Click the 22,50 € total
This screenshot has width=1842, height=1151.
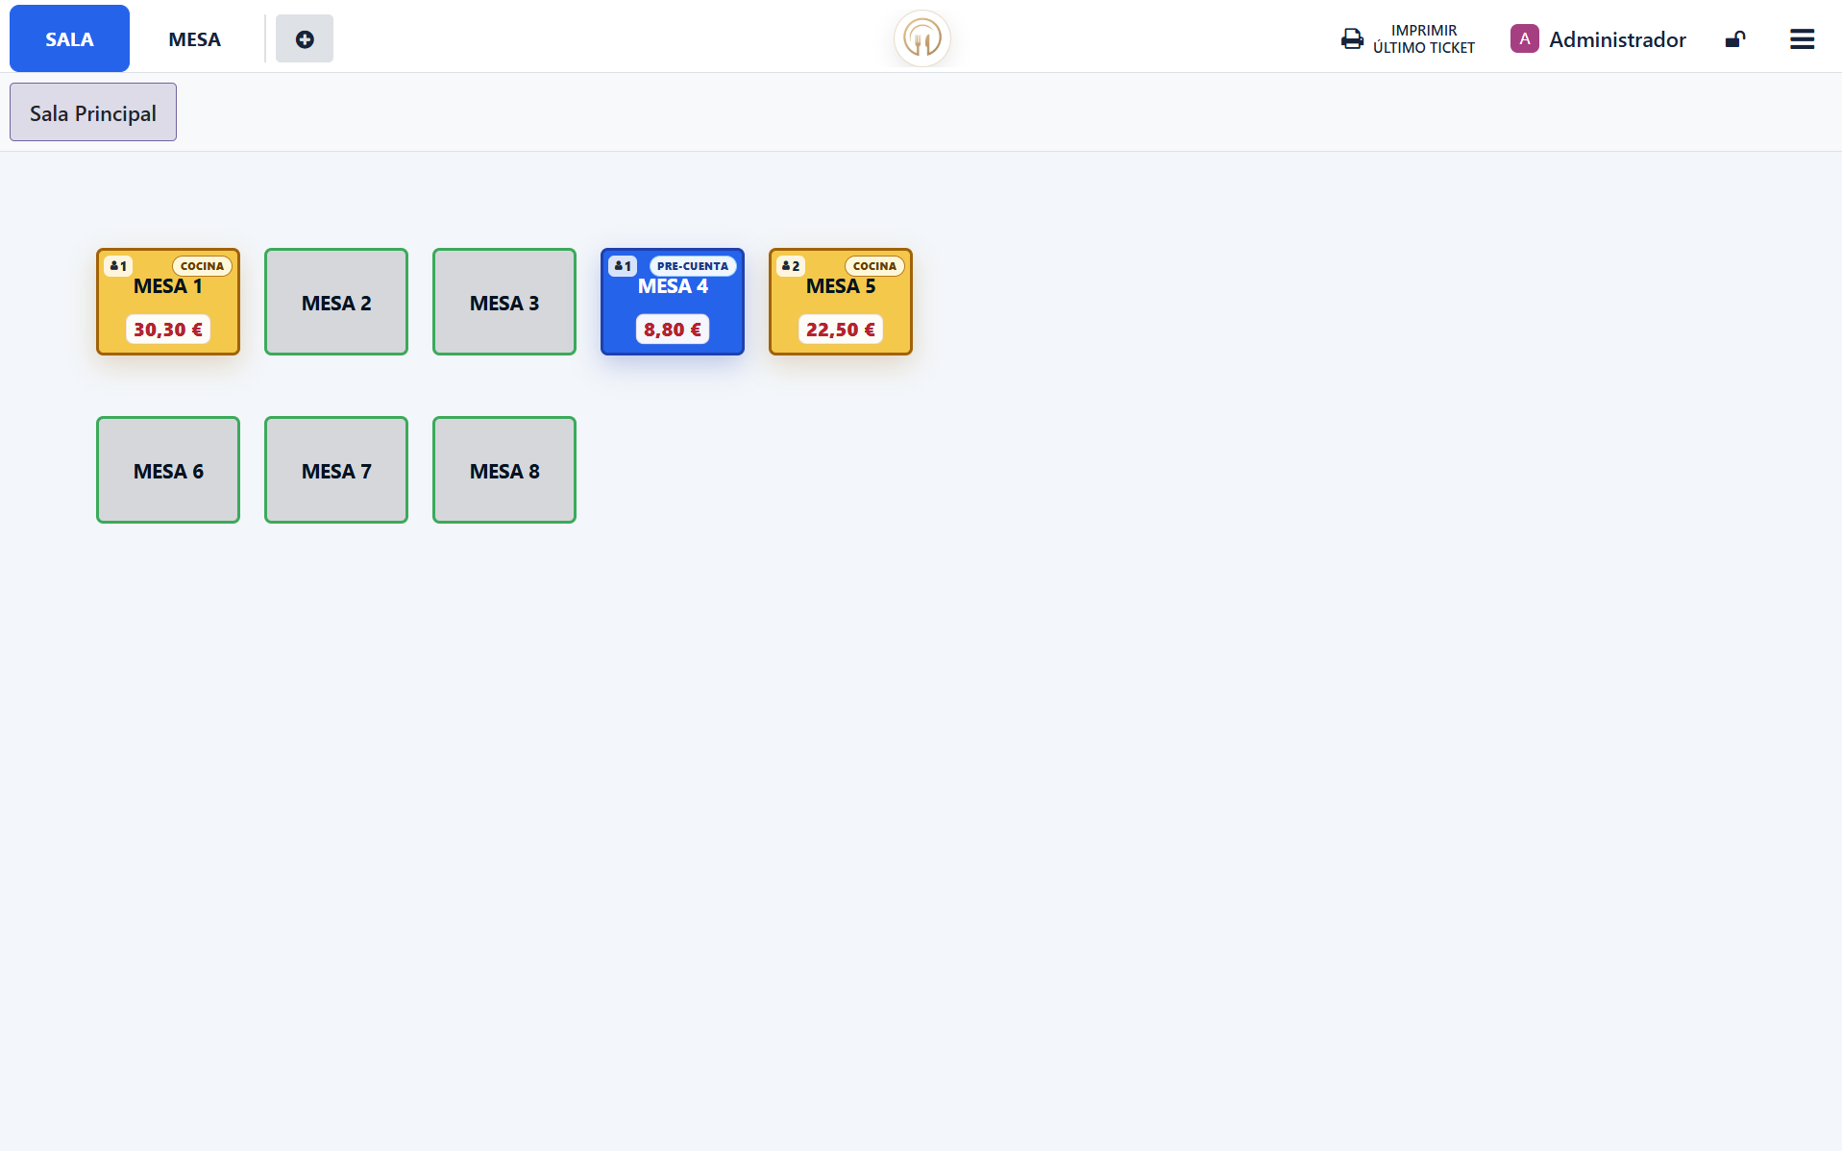coord(841,330)
